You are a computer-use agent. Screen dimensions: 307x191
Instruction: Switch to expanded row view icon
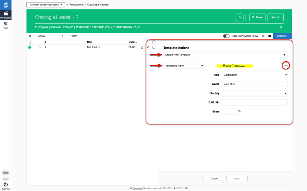269,36
